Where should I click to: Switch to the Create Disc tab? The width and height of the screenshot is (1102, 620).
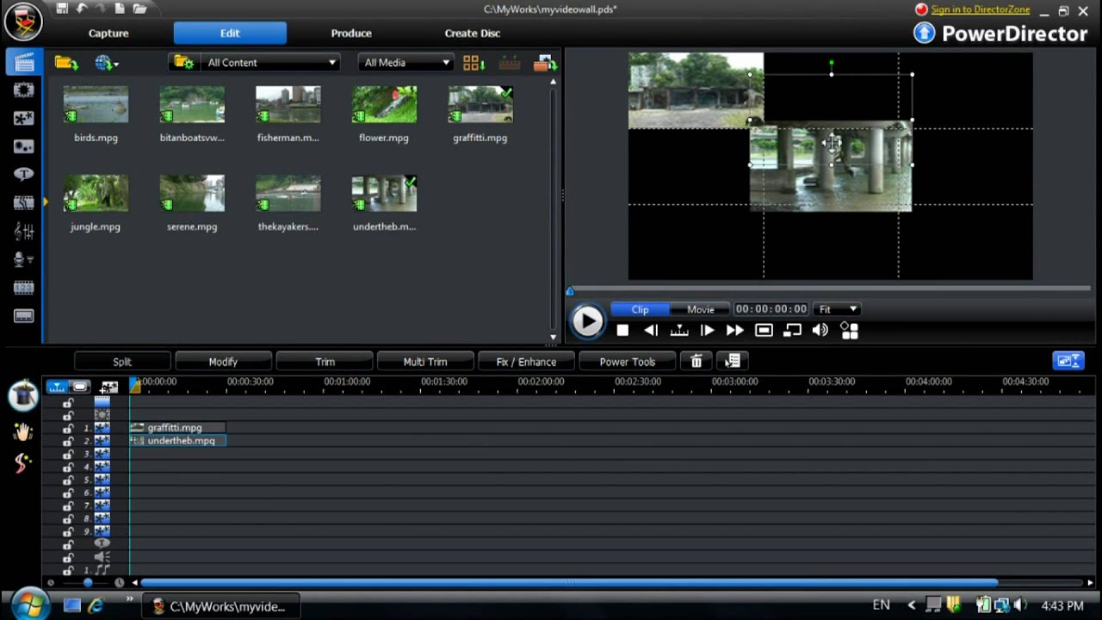[x=472, y=34]
